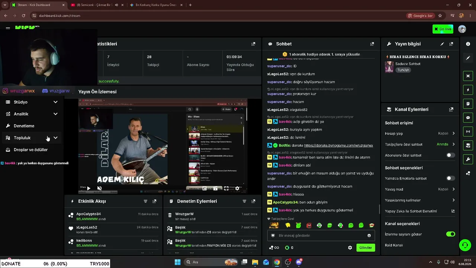This screenshot has width=476, height=268.
Task: Toggle the chat bubble widget icon in sidebar
Action: click(x=468, y=118)
